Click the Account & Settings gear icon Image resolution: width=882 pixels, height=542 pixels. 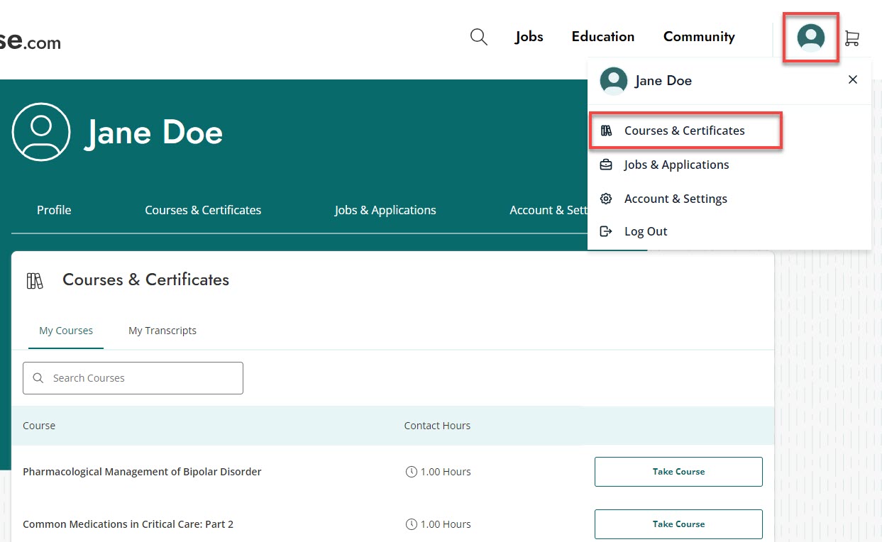tap(606, 199)
